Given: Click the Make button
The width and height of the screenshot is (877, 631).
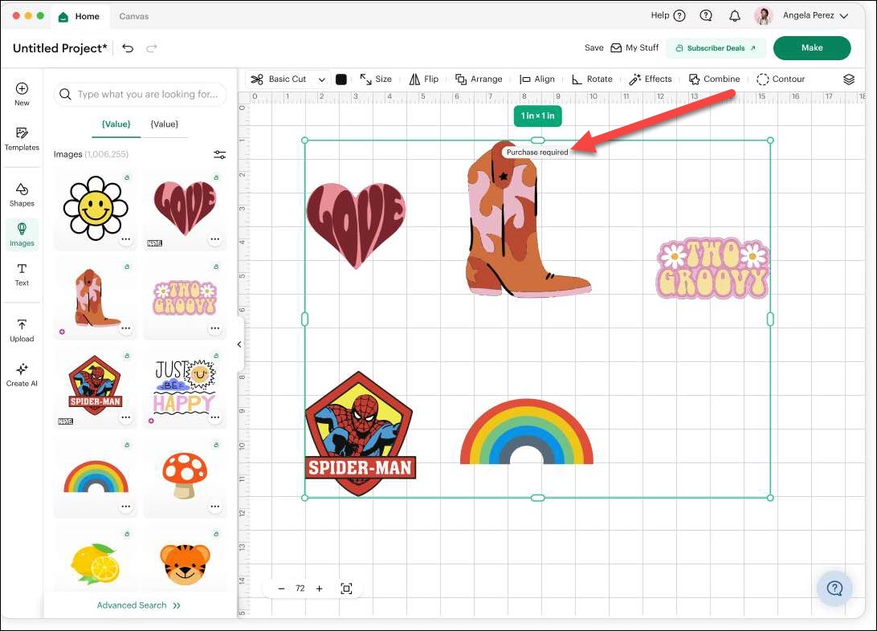Looking at the screenshot, I should [812, 48].
